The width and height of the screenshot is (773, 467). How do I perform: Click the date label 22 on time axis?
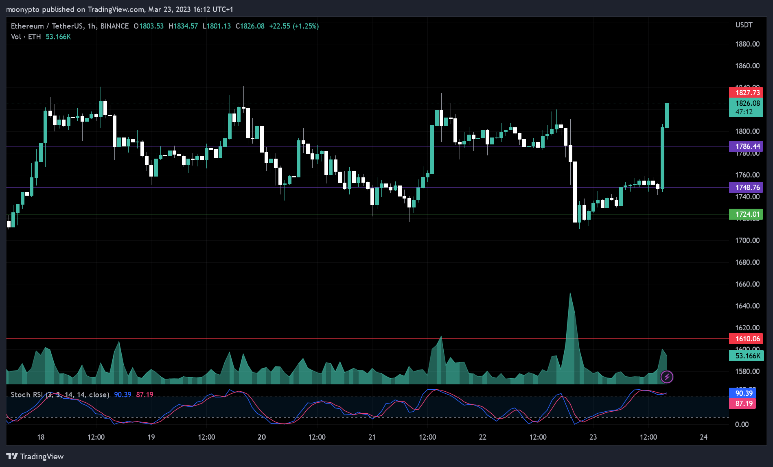482,437
